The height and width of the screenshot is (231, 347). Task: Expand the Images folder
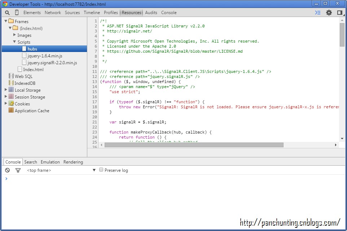[x=14, y=35]
